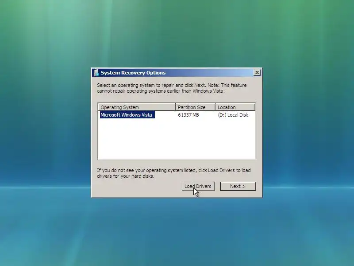Viewport: 354px width, 266px height.
Task: Click the Load Drivers button
Action: pyautogui.click(x=198, y=186)
